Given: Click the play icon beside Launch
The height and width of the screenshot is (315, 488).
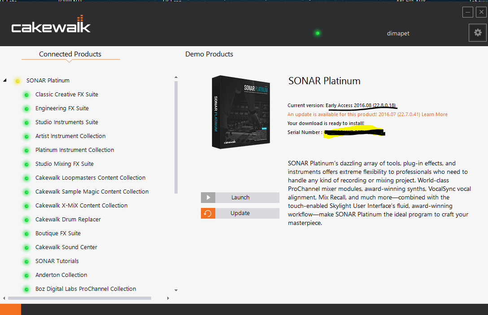Looking at the screenshot, I should click(x=208, y=198).
